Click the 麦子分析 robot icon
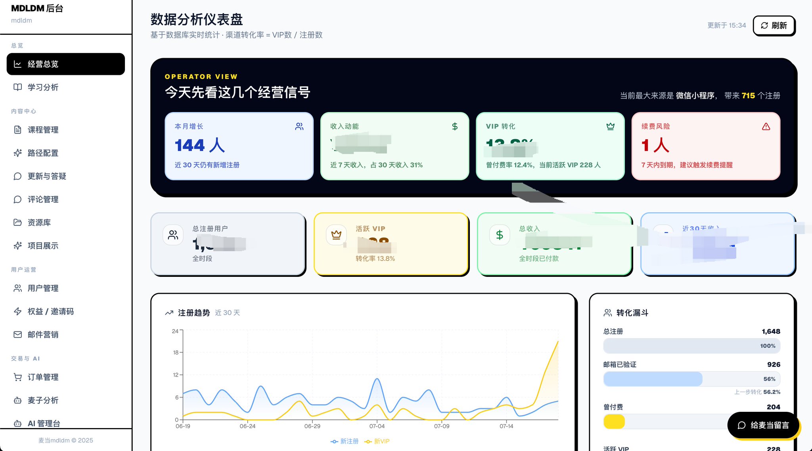Image resolution: width=812 pixels, height=451 pixels. [17, 400]
